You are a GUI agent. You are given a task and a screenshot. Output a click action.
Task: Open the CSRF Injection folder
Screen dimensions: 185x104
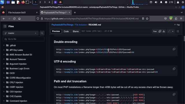(16, 87)
